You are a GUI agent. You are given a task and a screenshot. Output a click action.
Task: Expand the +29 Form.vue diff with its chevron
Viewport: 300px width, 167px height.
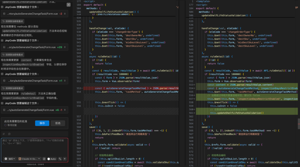(65, 47)
